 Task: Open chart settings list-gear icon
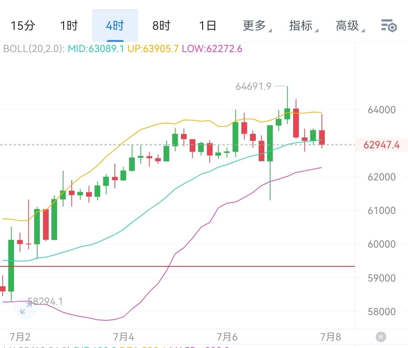[389, 25]
